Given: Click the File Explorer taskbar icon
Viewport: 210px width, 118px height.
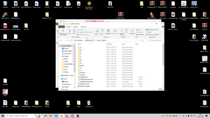Looking at the screenshot, I should click(x=62, y=116).
